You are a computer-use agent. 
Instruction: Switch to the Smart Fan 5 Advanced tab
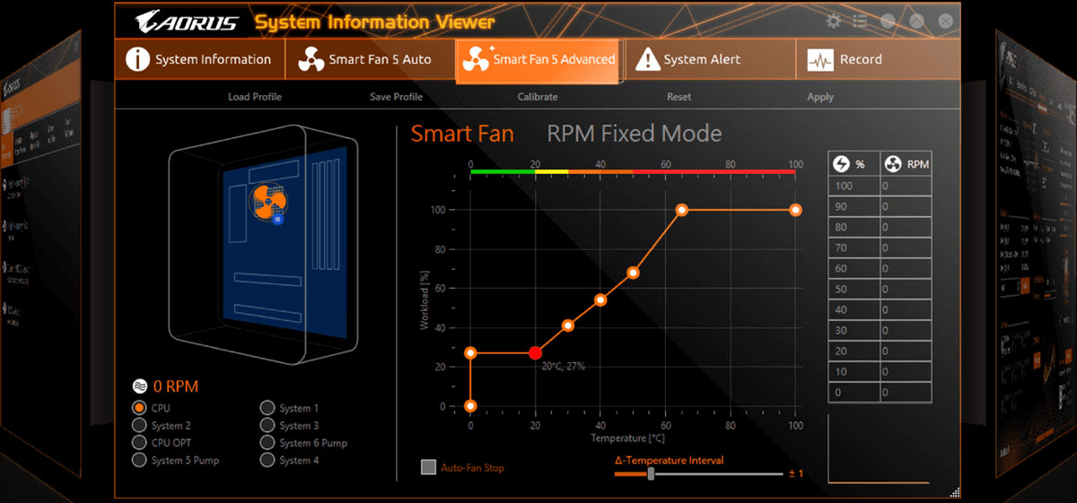pyautogui.click(x=538, y=60)
